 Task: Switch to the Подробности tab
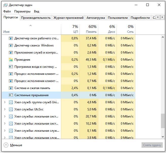coord(140,18)
